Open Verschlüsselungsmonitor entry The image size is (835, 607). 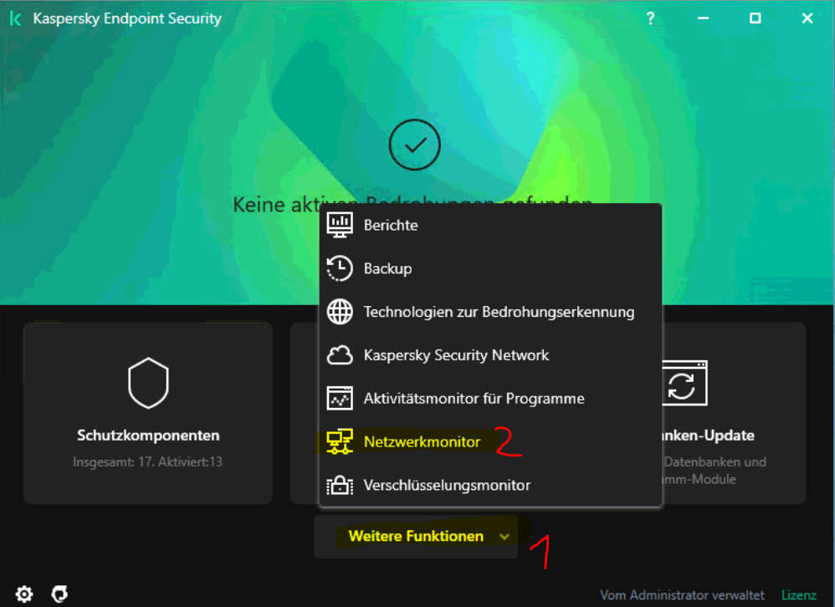(x=490, y=485)
